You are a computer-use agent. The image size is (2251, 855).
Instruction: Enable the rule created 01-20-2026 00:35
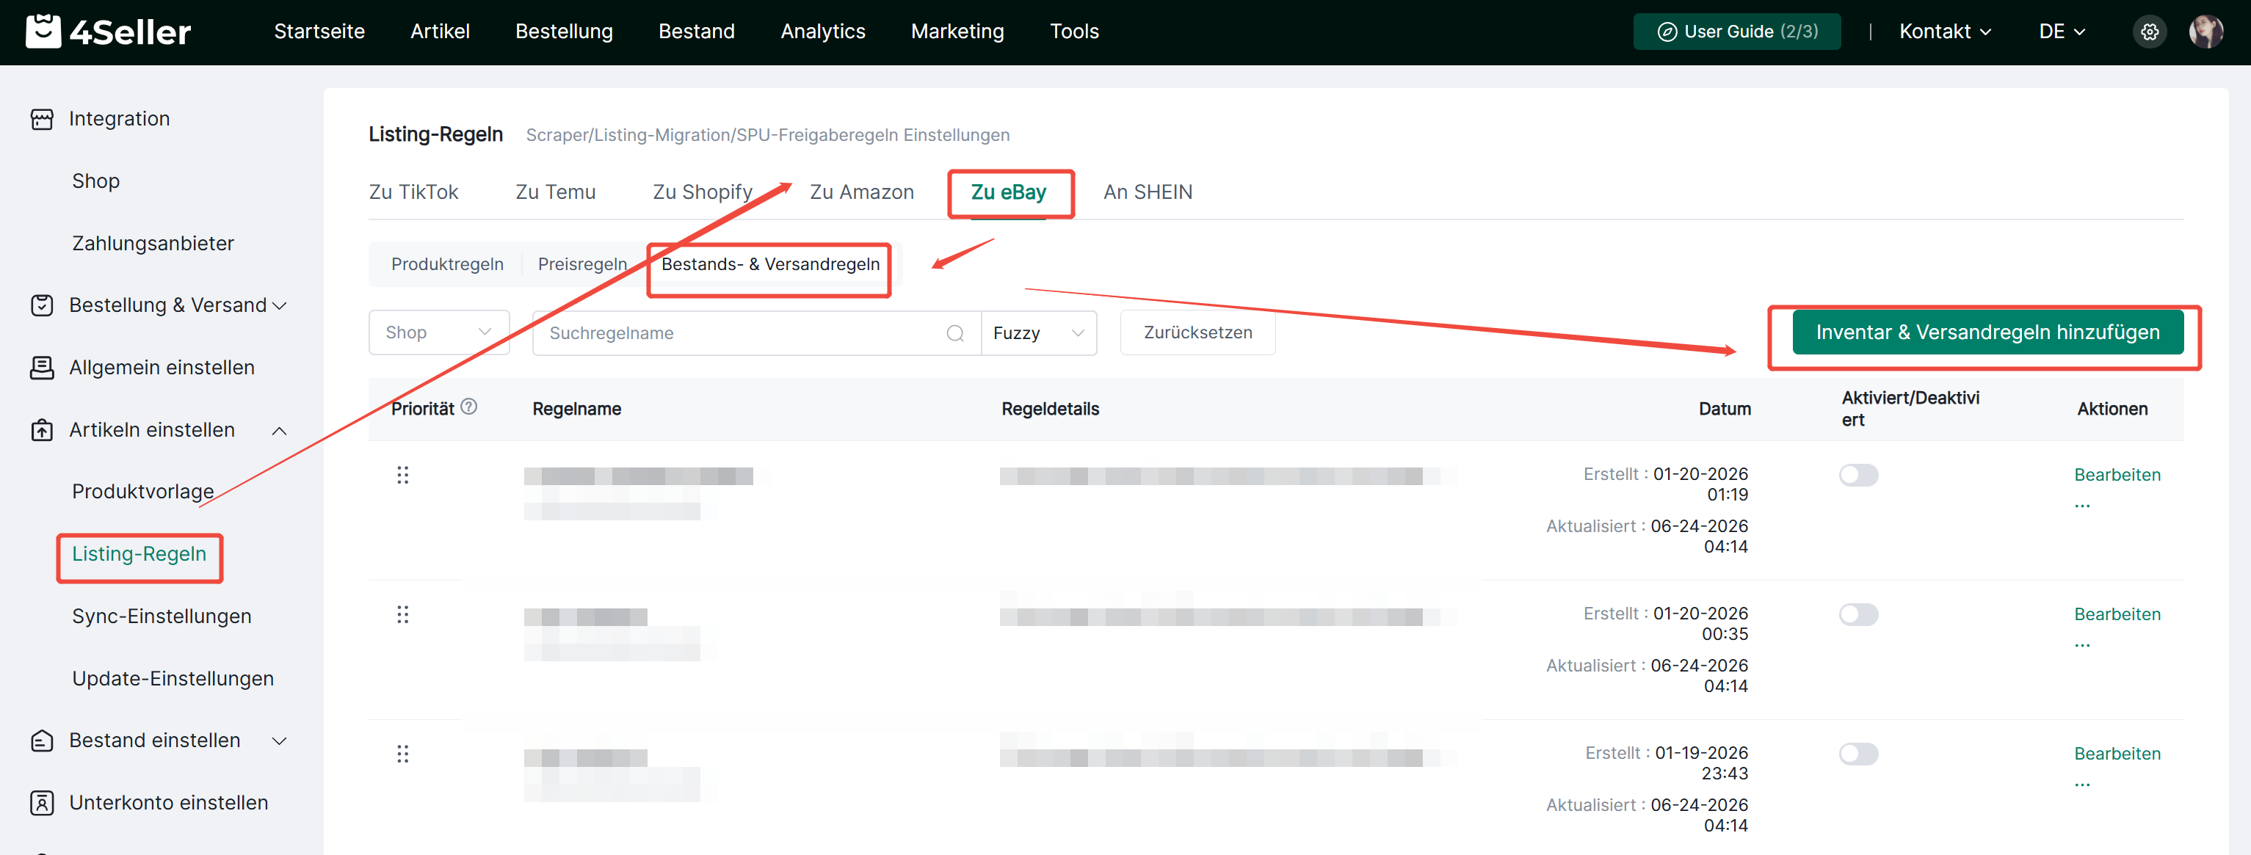click(1857, 614)
